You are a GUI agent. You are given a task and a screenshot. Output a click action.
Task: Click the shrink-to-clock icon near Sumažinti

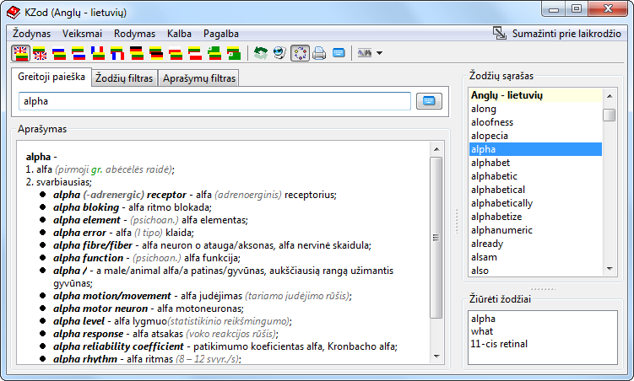coord(500,33)
